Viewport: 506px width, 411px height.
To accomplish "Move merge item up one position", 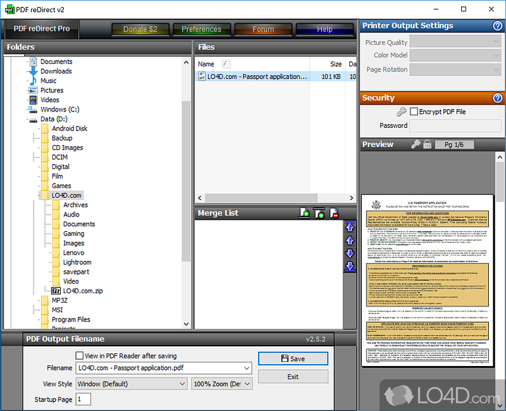I will [x=350, y=241].
